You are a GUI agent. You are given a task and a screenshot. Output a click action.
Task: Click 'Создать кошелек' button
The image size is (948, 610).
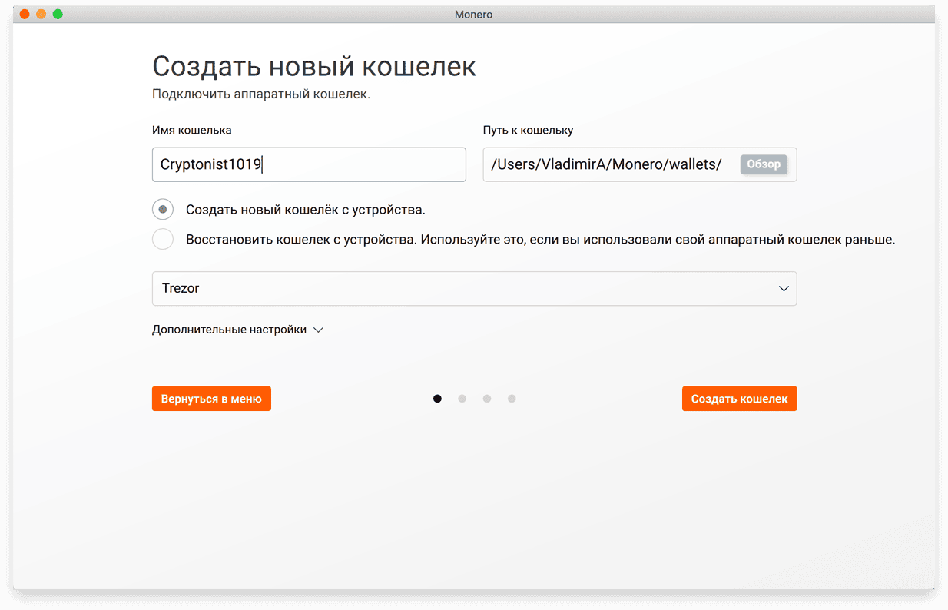pyautogui.click(x=739, y=399)
